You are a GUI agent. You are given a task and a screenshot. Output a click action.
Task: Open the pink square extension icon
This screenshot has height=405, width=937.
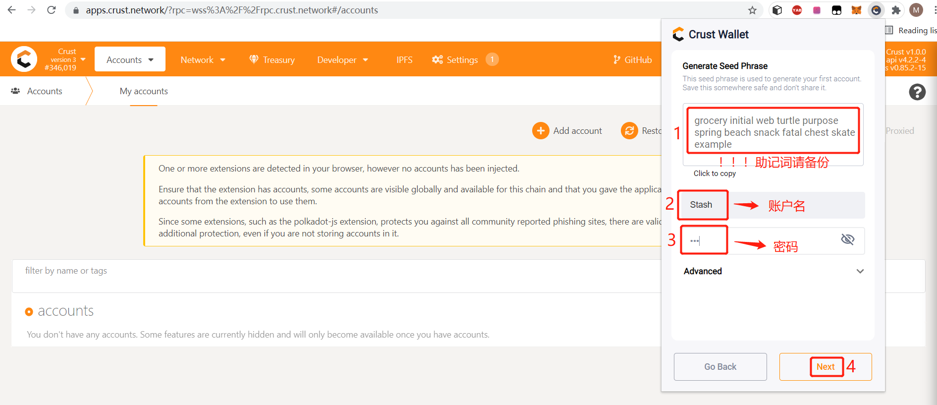[x=817, y=10]
